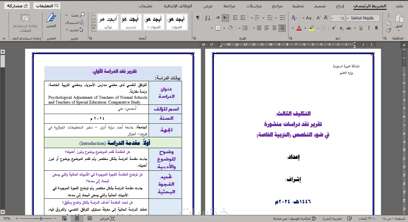Toggle superscript formatting
Viewport: 408px width, 222px height.
point(334,28)
